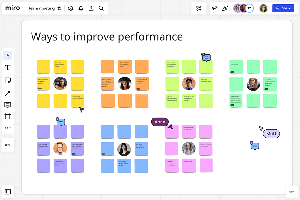The image size is (300, 200).
Task: Open your profile avatar menu
Action: pyautogui.click(x=263, y=8)
